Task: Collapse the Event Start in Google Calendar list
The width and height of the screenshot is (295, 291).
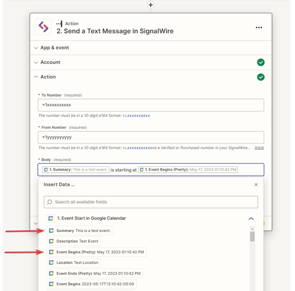Action: (x=251, y=219)
